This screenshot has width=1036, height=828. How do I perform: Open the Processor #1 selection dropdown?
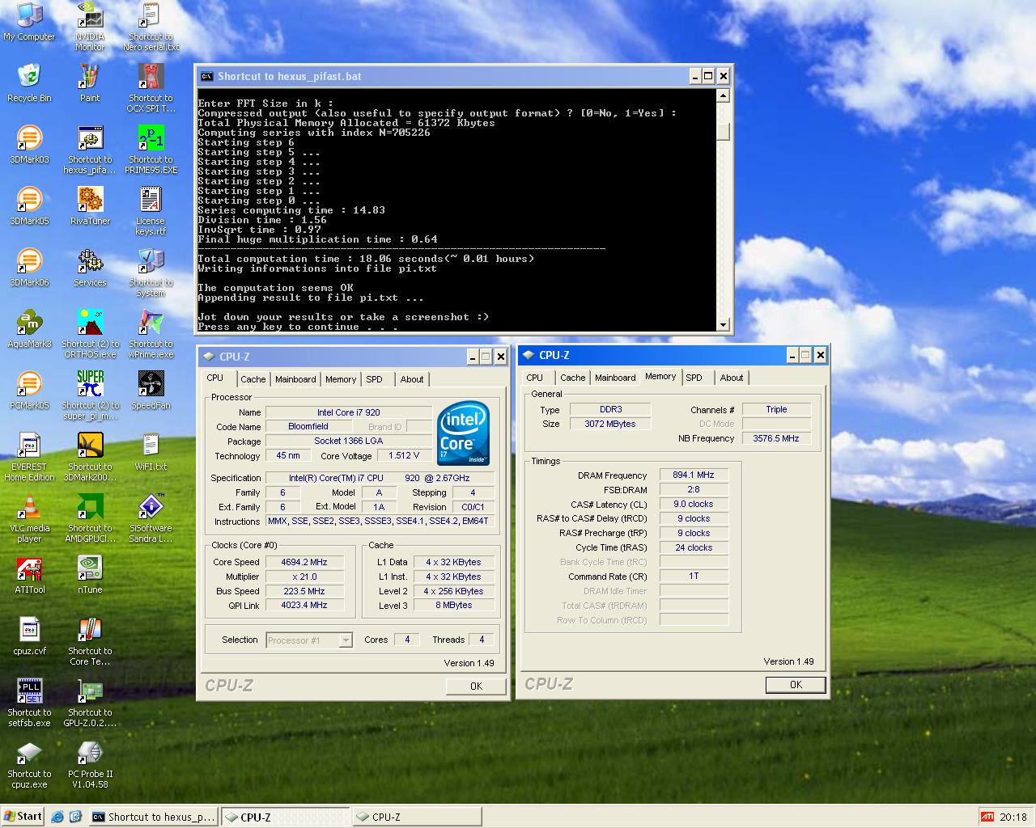coord(346,640)
